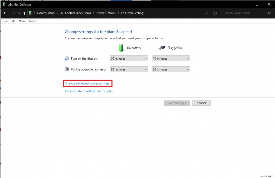This screenshot has height=178, width=275.
Task: Open the File menu
Action: 5,21
